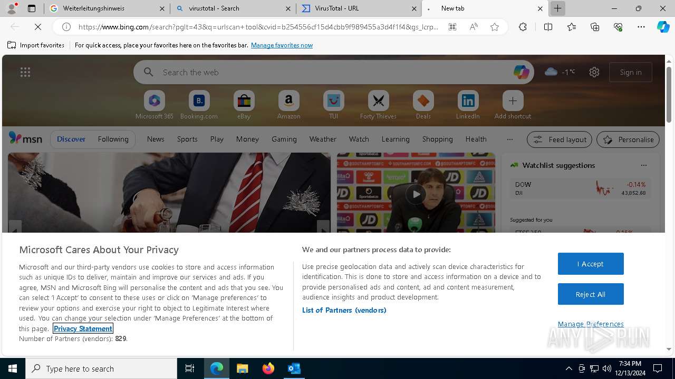Toggle Split screen view

(x=548, y=27)
